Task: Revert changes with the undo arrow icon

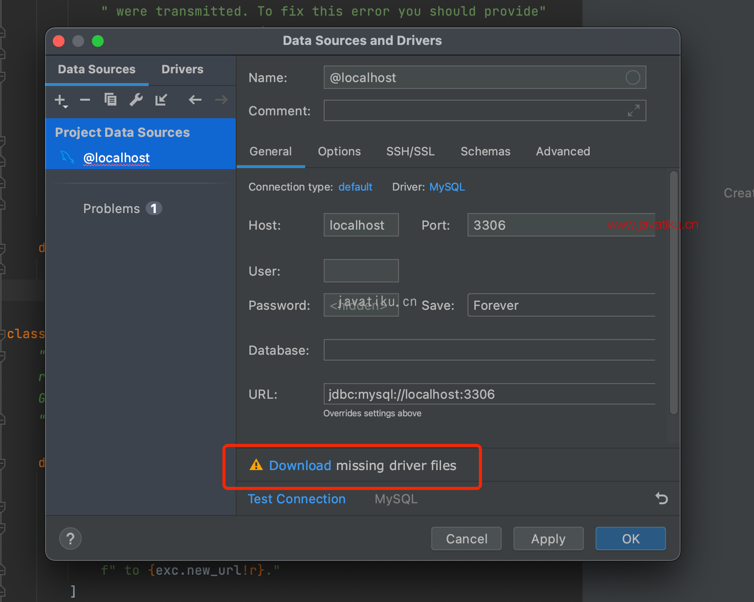Action: tap(662, 498)
